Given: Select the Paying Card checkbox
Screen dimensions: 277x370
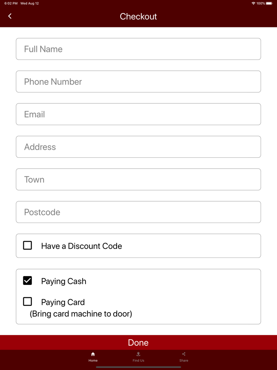Looking at the screenshot, I should click(x=27, y=302).
